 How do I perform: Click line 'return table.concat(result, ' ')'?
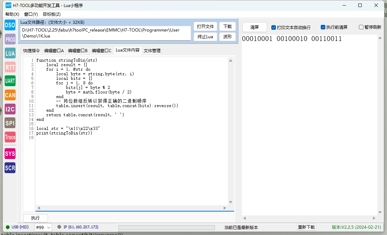85,115
